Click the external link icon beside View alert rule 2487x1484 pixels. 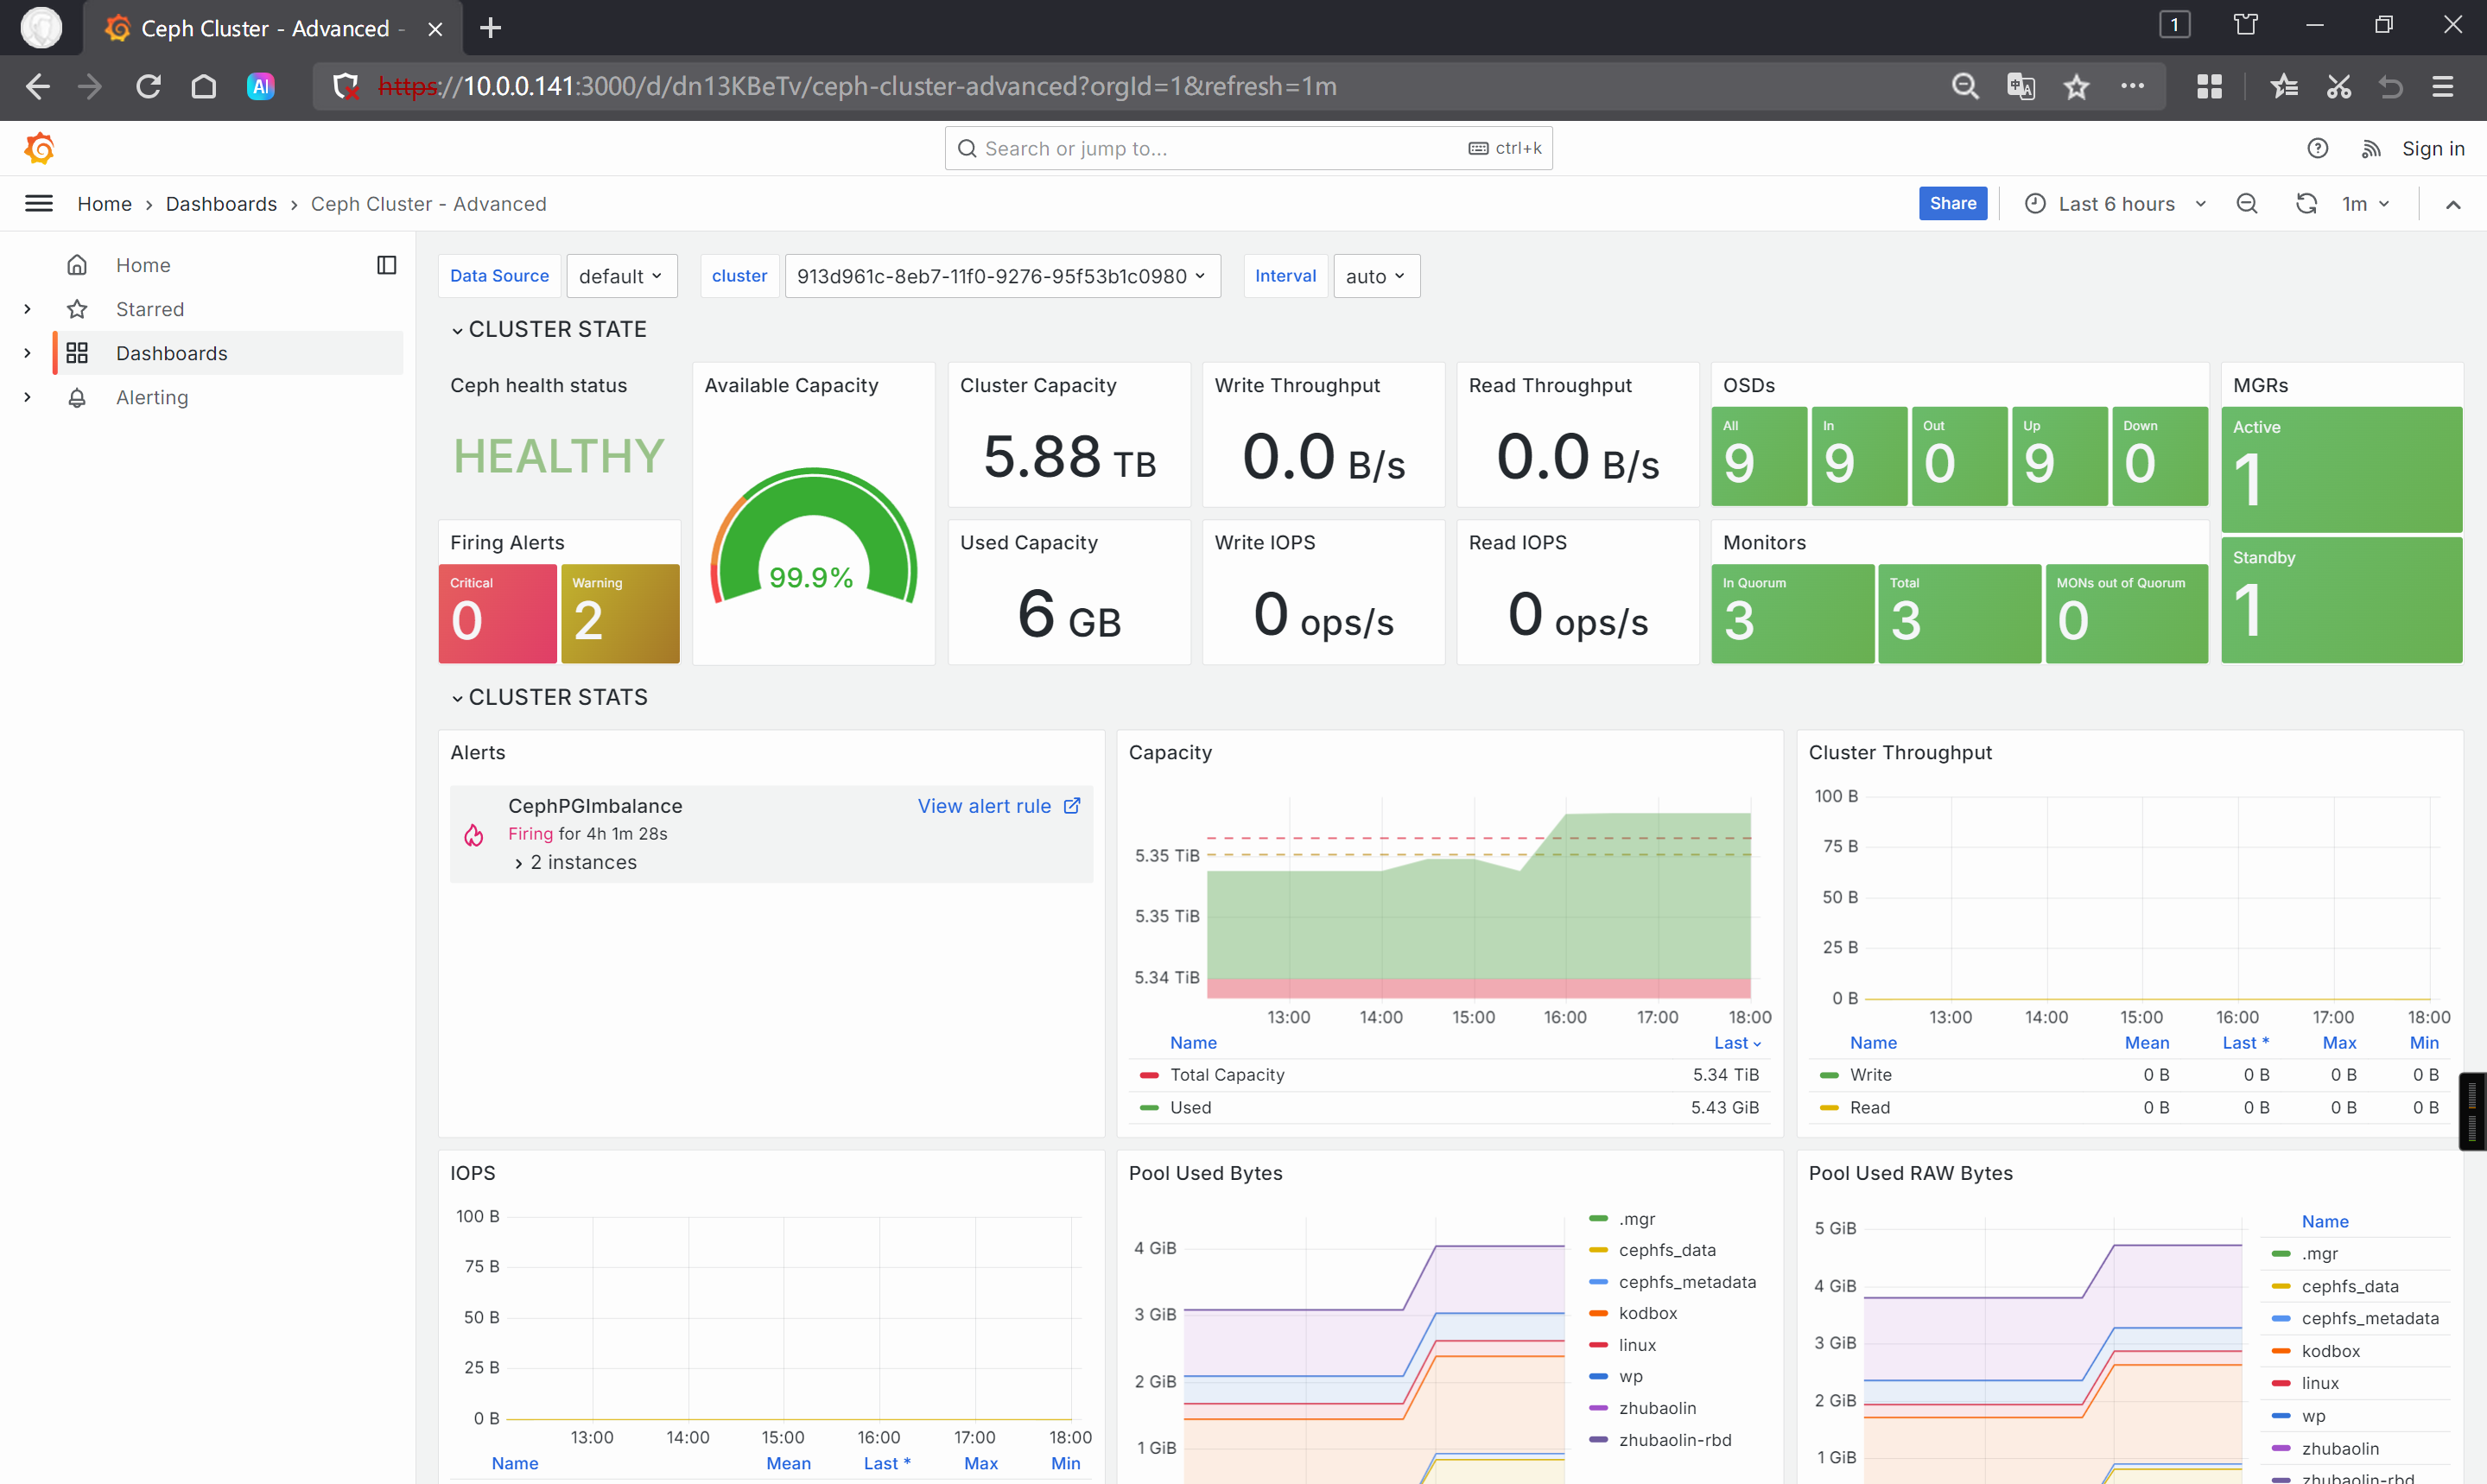point(1071,805)
